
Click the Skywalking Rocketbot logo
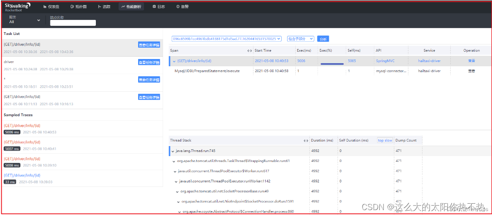click(x=18, y=7)
